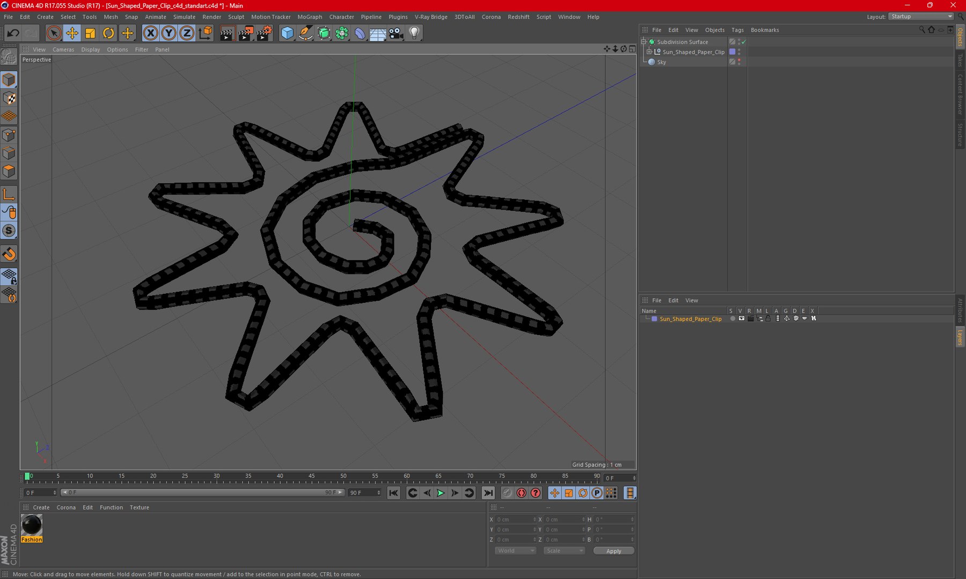Select the Scale tool

[x=90, y=33]
